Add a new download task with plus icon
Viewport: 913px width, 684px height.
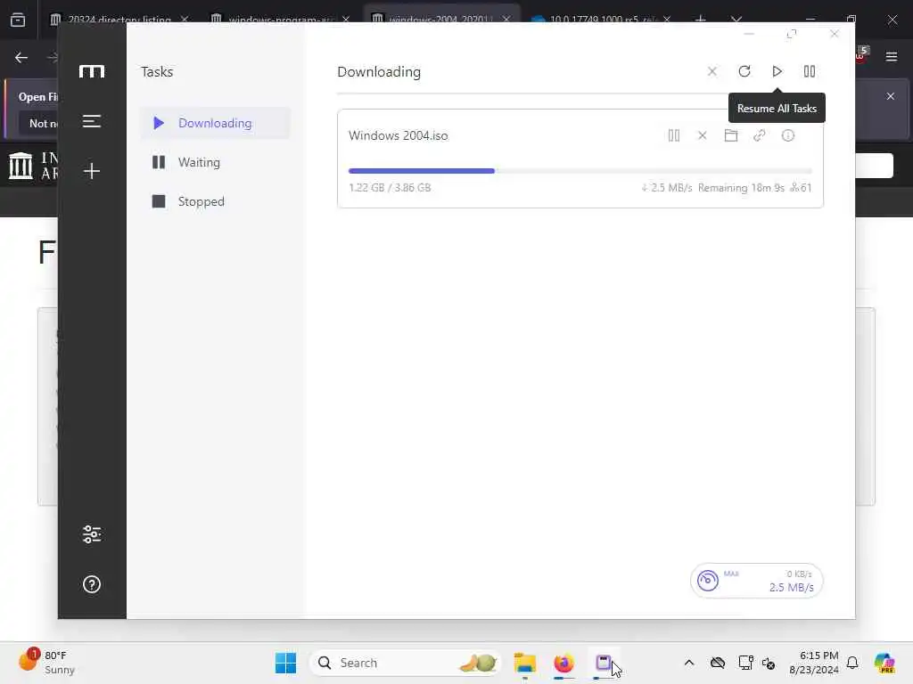[x=92, y=171]
